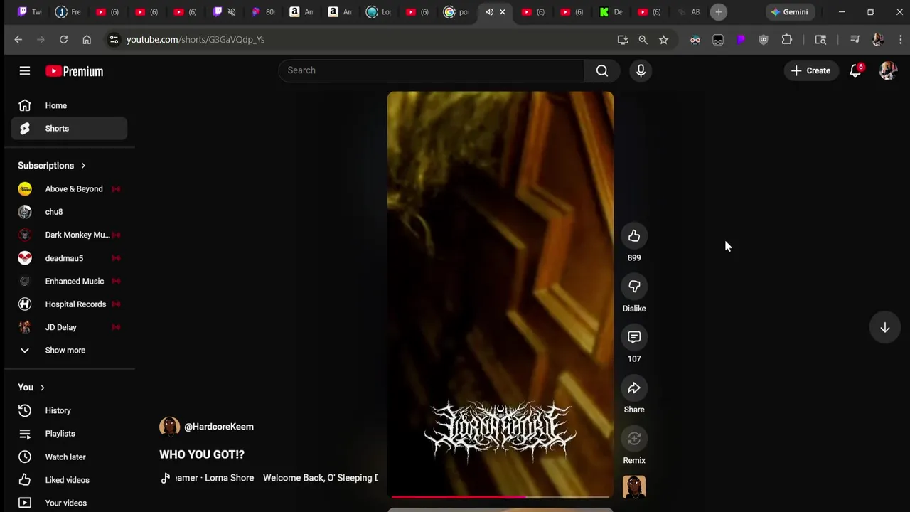Click the music note icon beside song title
The height and width of the screenshot is (512, 910).
pos(166,478)
